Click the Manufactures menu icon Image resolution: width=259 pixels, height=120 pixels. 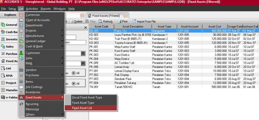pyautogui.click(x=21, y=36)
